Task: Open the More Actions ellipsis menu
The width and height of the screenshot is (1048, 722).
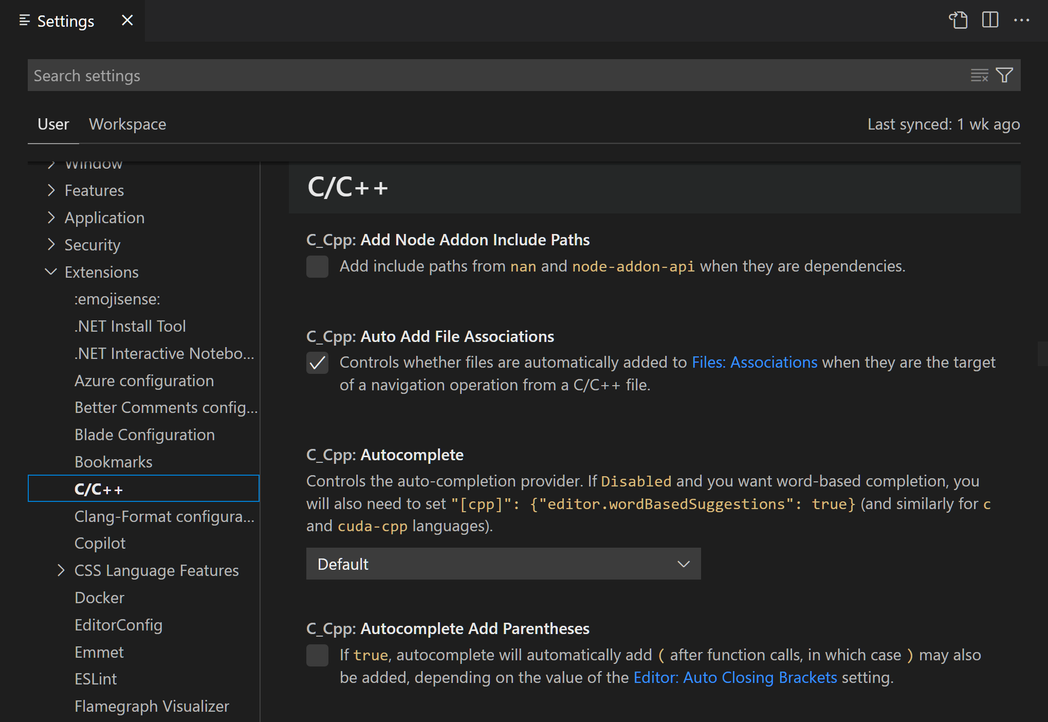Action: (x=1022, y=21)
